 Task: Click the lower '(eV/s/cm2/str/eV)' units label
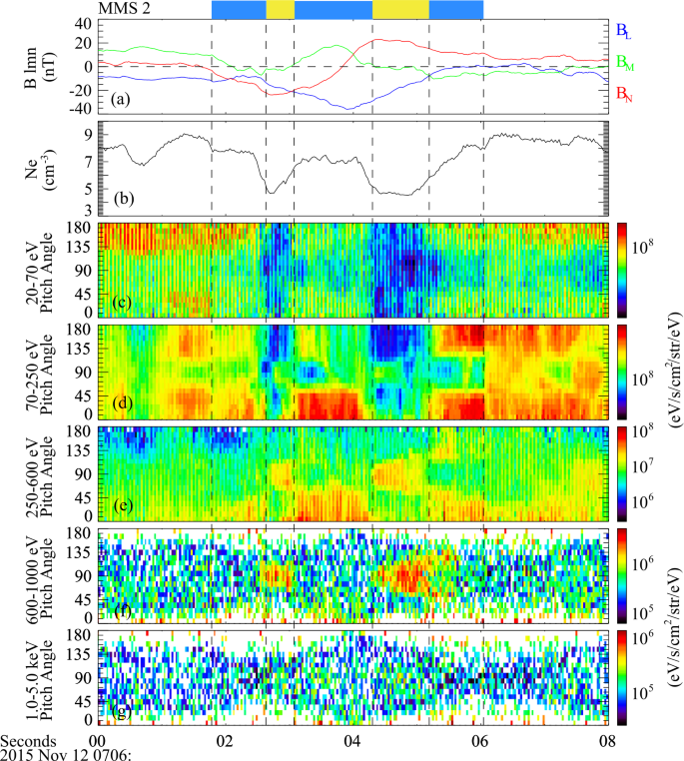tap(674, 627)
